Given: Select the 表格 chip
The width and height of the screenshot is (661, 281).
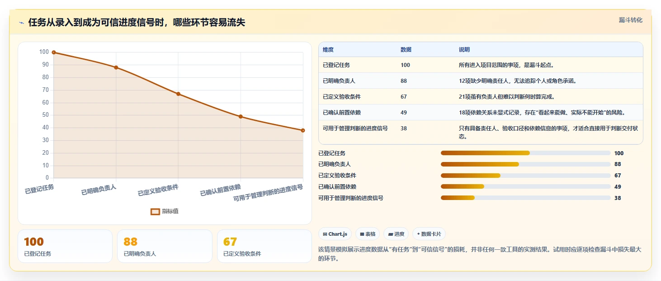Looking at the screenshot, I should tap(368, 234).
